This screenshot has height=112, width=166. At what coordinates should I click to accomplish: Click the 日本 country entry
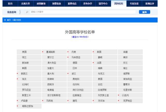75,68
